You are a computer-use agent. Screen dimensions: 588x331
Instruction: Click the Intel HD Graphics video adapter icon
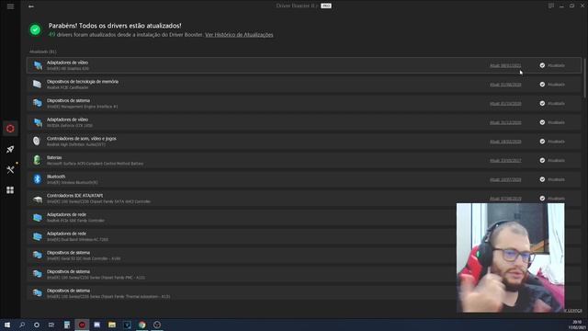pyautogui.click(x=37, y=65)
